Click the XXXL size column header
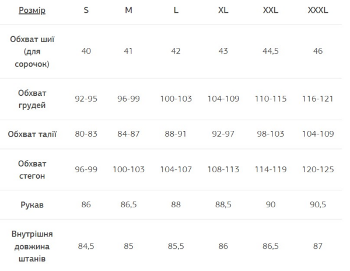 tap(318, 11)
